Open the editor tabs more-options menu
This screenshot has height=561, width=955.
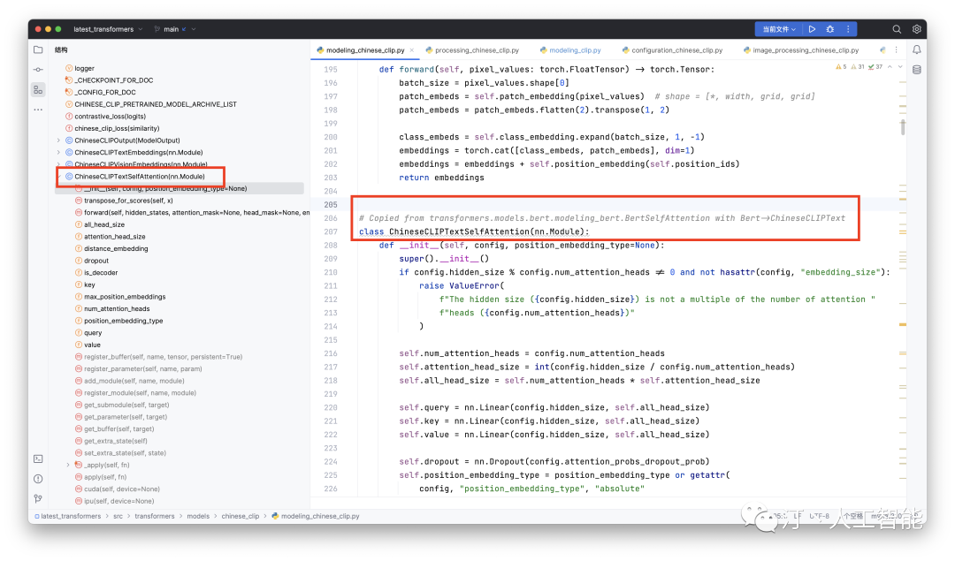point(896,49)
